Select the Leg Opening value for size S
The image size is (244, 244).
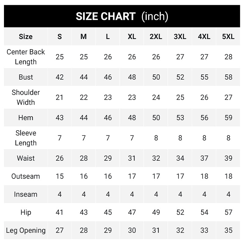[x=59, y=230]
